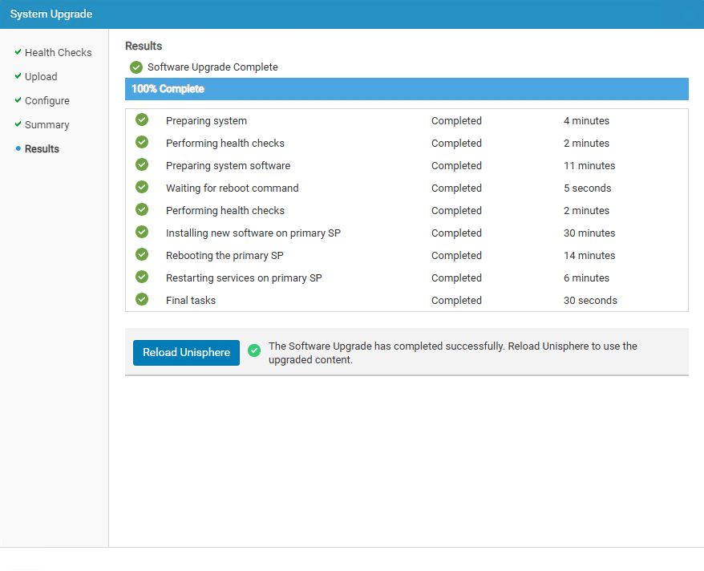Click the success icon for Preparing system software
704x571 pixels.
click(142, 164)
